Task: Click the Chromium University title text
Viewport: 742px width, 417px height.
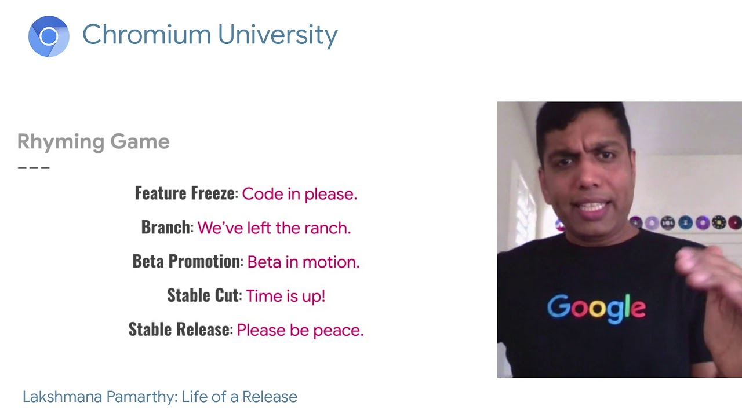Action: [x=209, y=35]
